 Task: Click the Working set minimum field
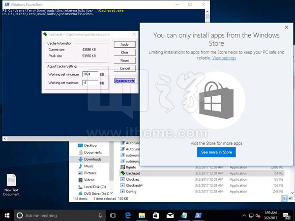pyautogui.click(x=90, y=74)
